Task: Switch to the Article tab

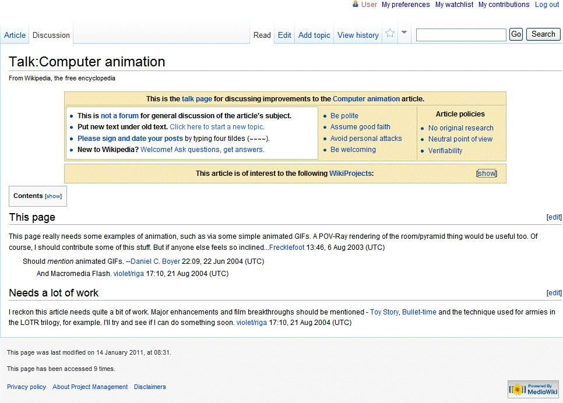Action: click(15, 35)
